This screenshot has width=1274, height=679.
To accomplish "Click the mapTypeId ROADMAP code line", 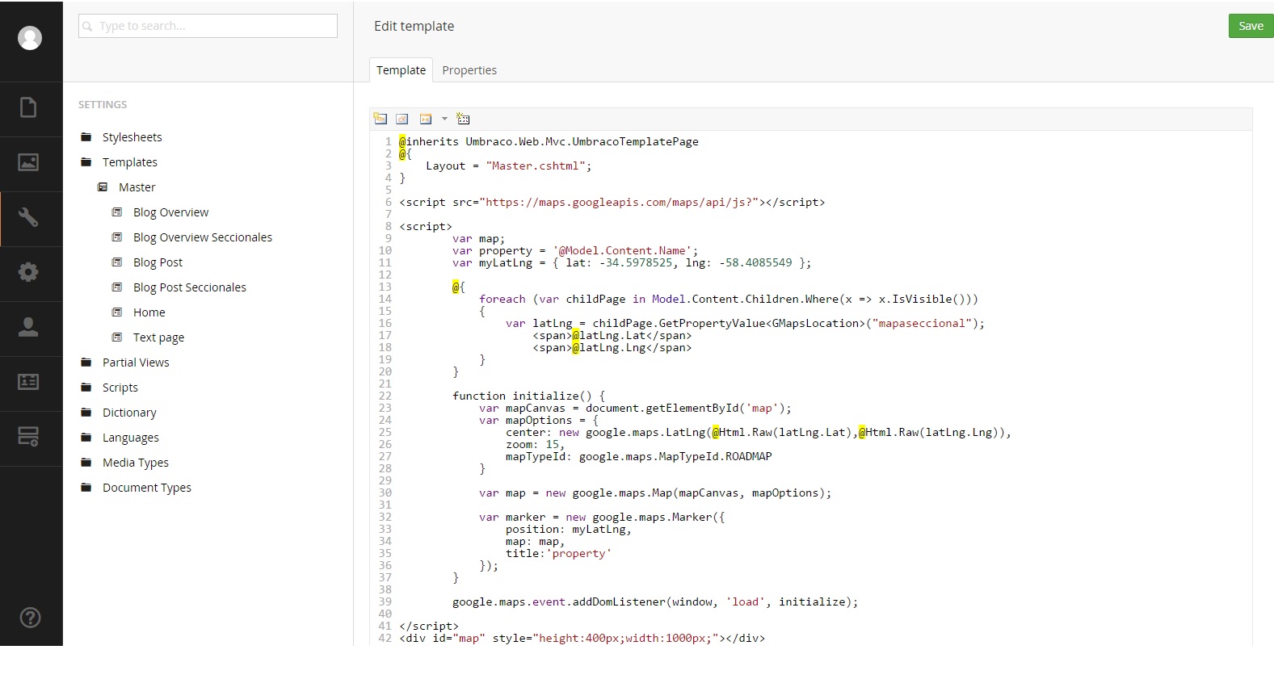I will click(x=639, y=456).
